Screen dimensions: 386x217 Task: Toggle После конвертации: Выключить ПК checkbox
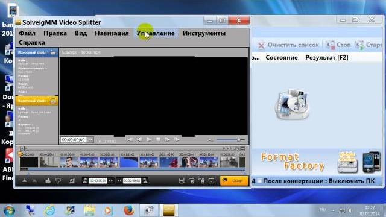pos(259,181)
